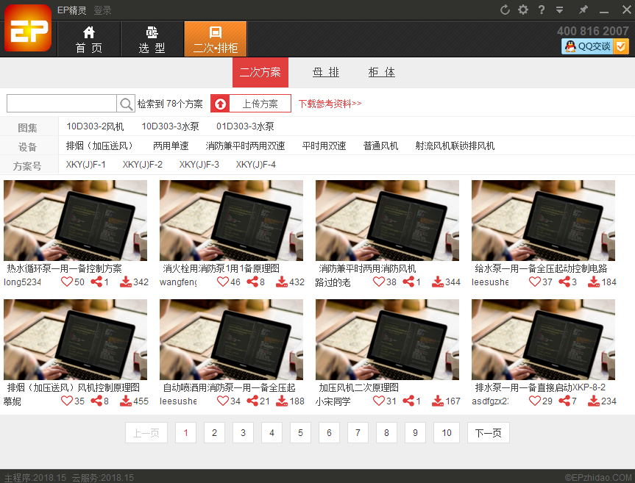
Task: Select the 二次方案 sub-tab
Action: pos(260,72)
